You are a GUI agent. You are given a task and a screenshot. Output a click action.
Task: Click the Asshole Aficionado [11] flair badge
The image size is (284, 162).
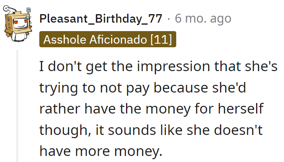(107, 40)
